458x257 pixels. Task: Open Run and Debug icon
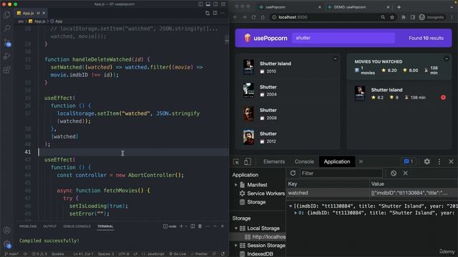click(x=6, y=56)
